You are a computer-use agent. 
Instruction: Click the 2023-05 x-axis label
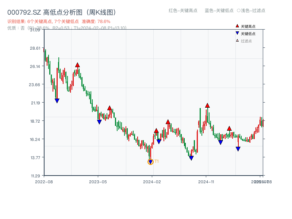point(98,182)
